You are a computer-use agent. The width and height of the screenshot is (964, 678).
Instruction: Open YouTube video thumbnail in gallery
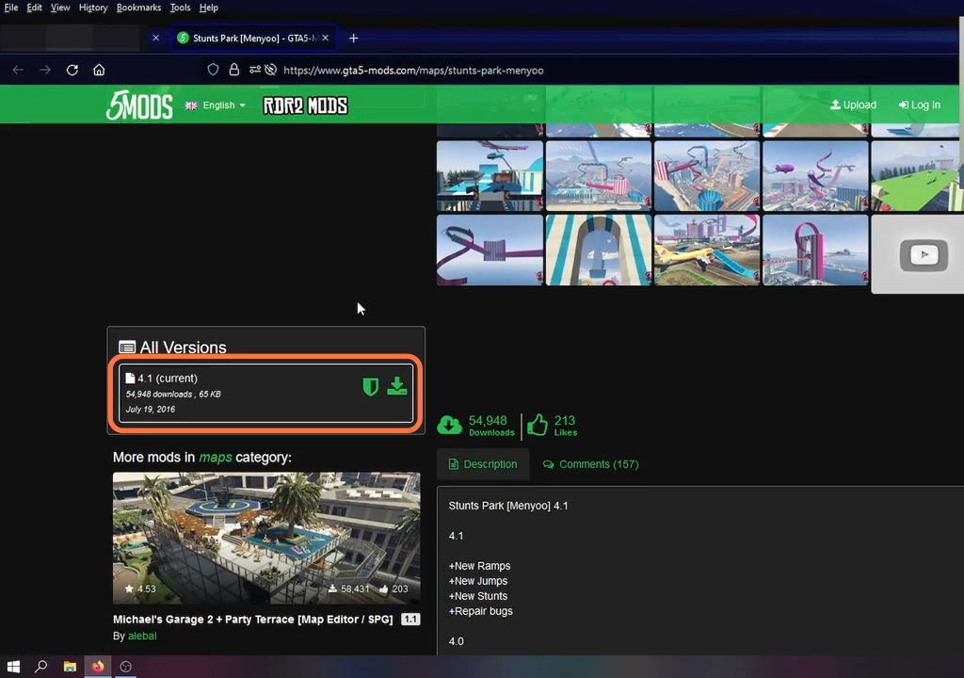(x=919, y=254)
